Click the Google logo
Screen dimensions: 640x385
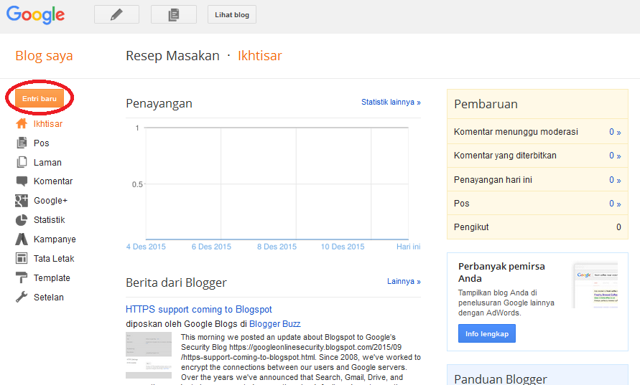[35, 15]
